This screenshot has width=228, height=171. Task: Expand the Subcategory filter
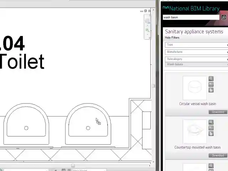coord(196,59)
